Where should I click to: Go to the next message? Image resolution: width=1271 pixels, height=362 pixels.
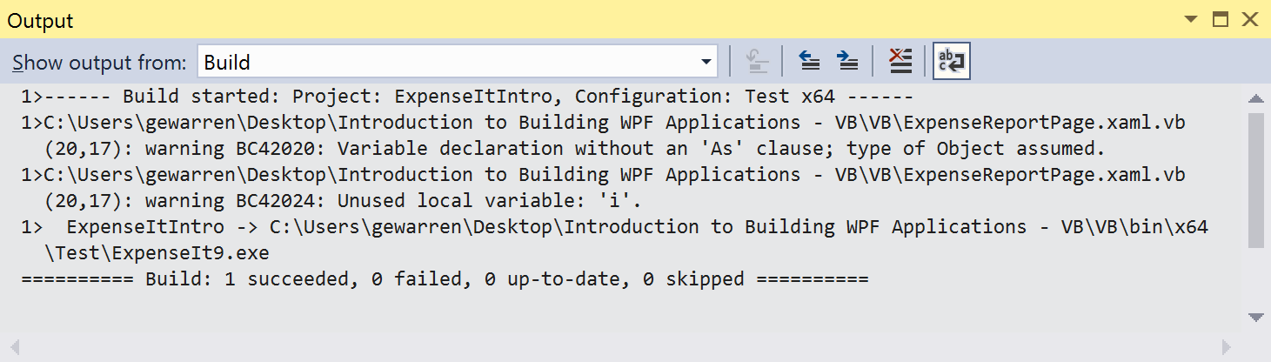(x=846, y=61)
